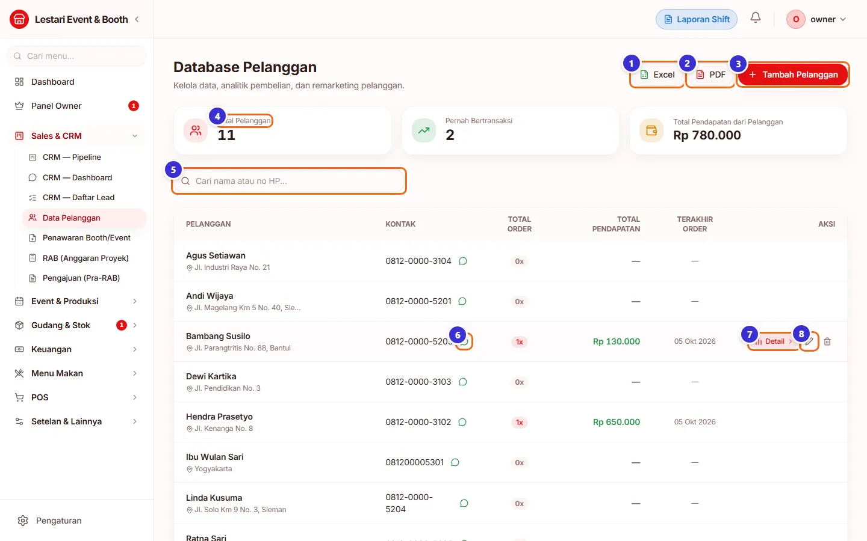The image size is (867, 541).
Task: Open Pengajuan (Pra-RAB) page
Action: coord(84,278)
